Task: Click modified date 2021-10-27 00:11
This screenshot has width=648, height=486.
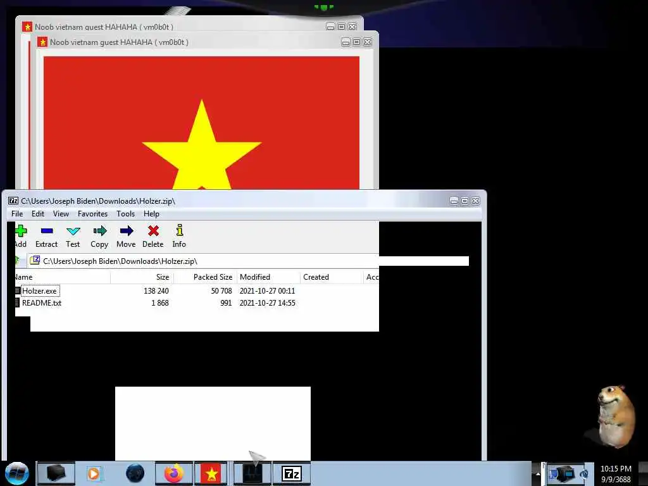Action: click(x=268, y=291)
